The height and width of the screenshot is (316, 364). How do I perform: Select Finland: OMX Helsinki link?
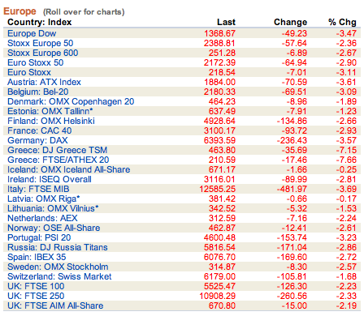click(51, 121)
